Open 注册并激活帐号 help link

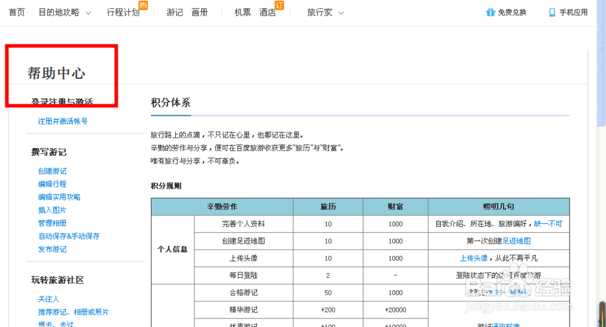point(62,121)
